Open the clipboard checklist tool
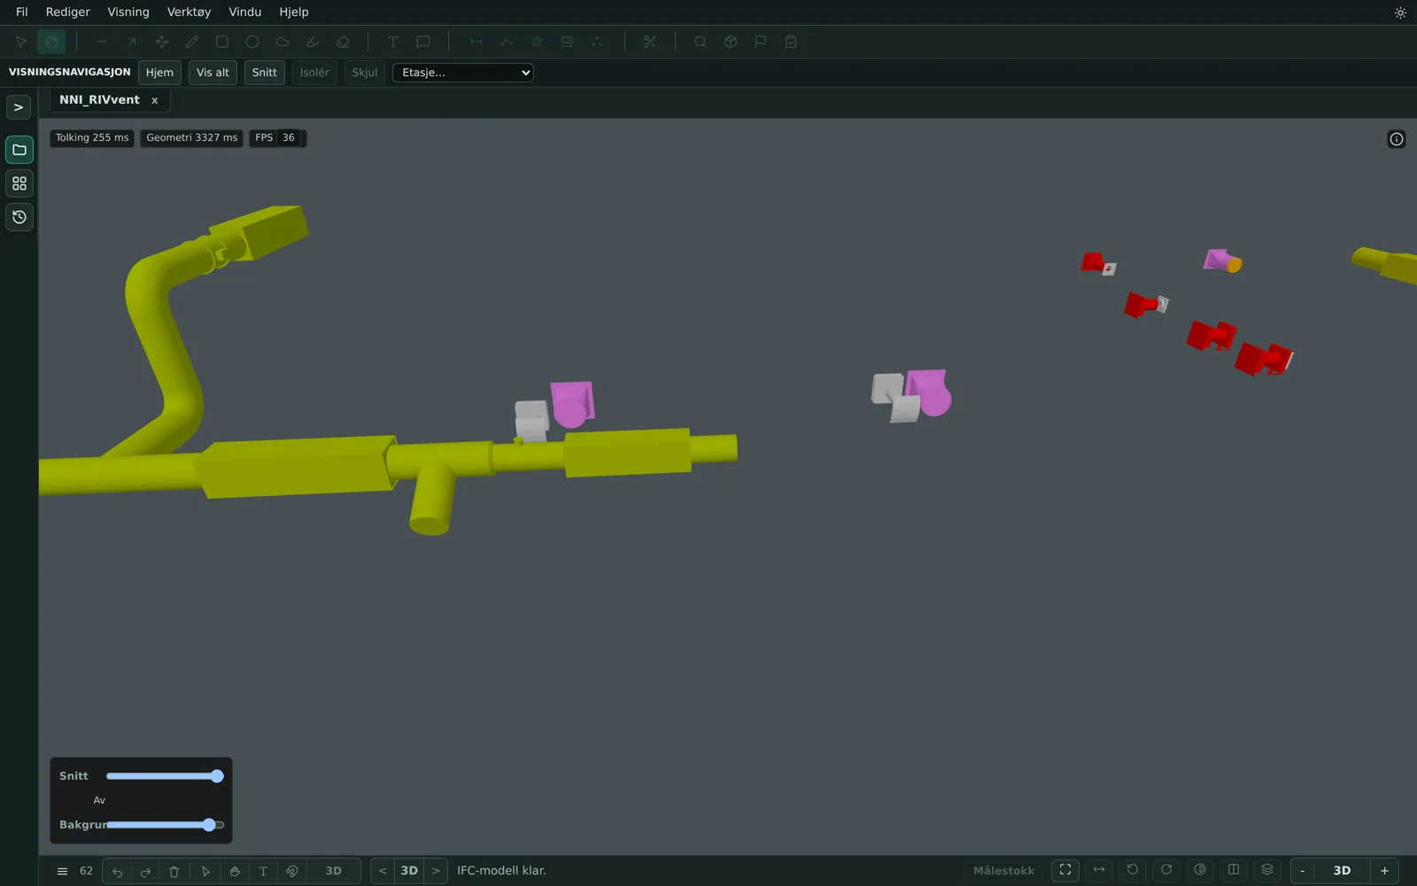The image size is (1417, 886). point(791,42)
